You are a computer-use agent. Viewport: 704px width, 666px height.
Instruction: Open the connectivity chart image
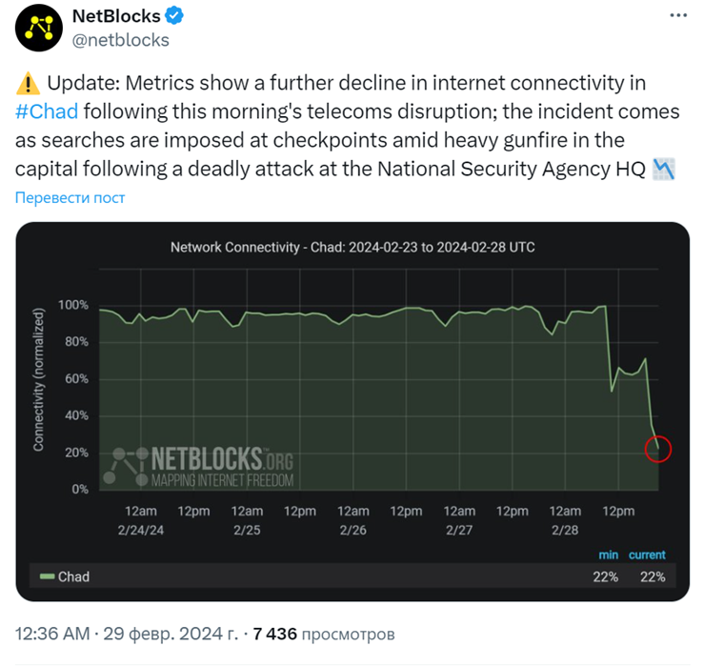click(352, 412)
